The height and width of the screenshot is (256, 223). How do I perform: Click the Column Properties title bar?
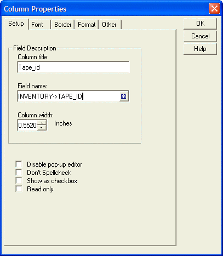point(105,9)
